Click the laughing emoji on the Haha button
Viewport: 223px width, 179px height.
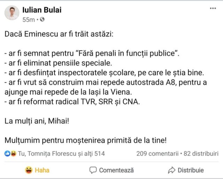pos(29,170)
